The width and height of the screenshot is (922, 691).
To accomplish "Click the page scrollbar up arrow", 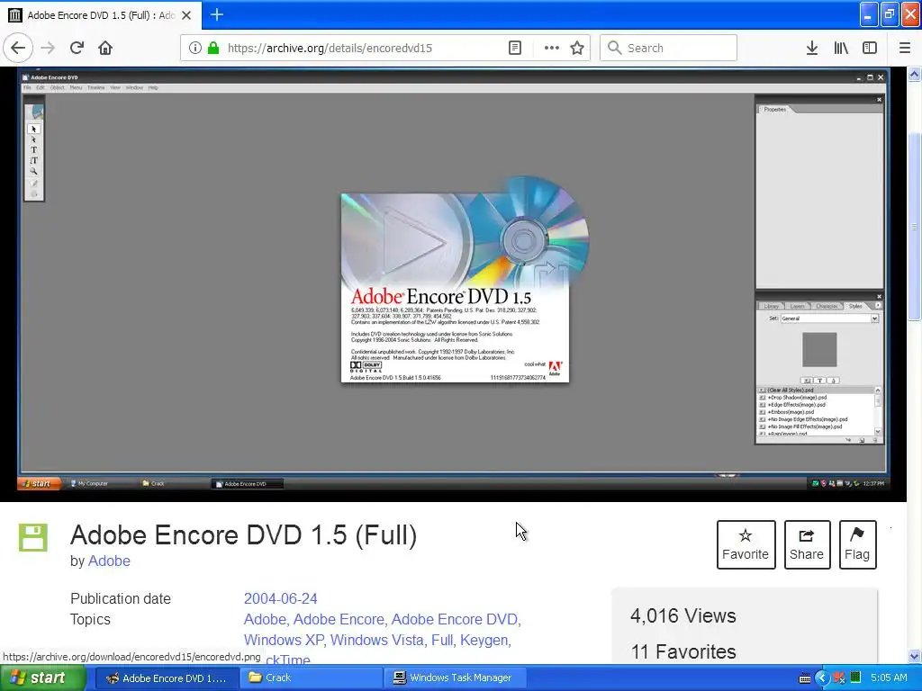I will [x=915, y=74].
